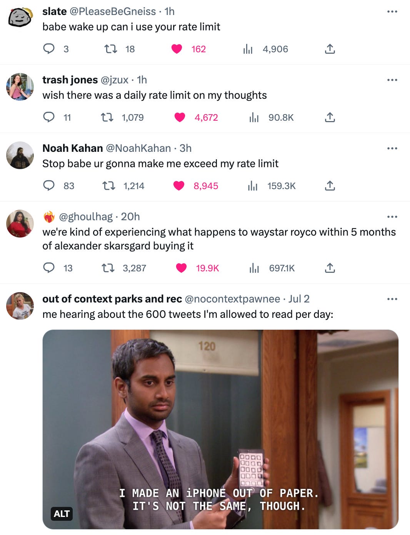The height and width of the screenshot is (535, 410).
Task: View 159.3K view count analytics
Action: [272, 186]
